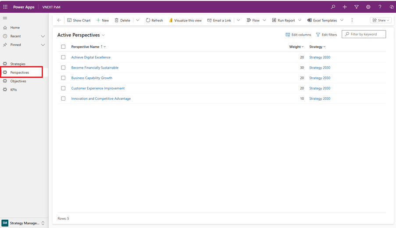Open Pinned in sidebar

pos(15,45)
